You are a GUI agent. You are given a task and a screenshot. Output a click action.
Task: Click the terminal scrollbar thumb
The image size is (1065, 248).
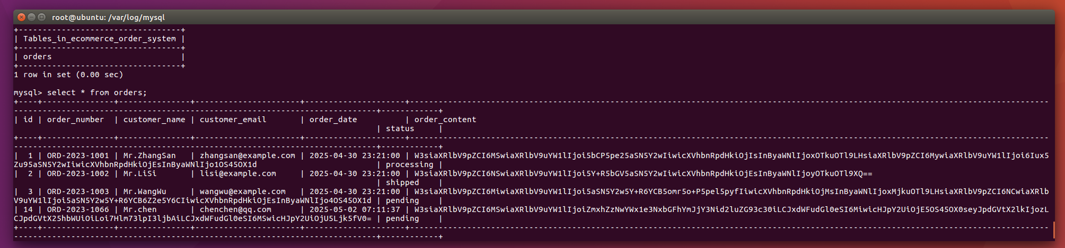pos(1053,229)
